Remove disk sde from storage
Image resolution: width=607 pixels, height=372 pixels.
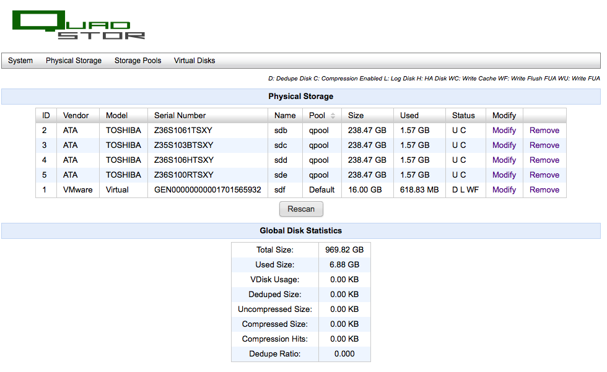point(544,175)
